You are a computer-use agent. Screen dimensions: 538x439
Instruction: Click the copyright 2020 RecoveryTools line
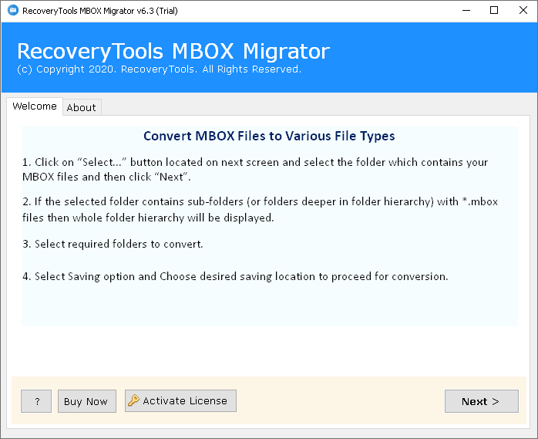160,69
